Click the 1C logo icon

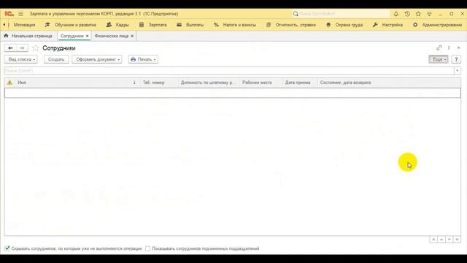(9, 14)
